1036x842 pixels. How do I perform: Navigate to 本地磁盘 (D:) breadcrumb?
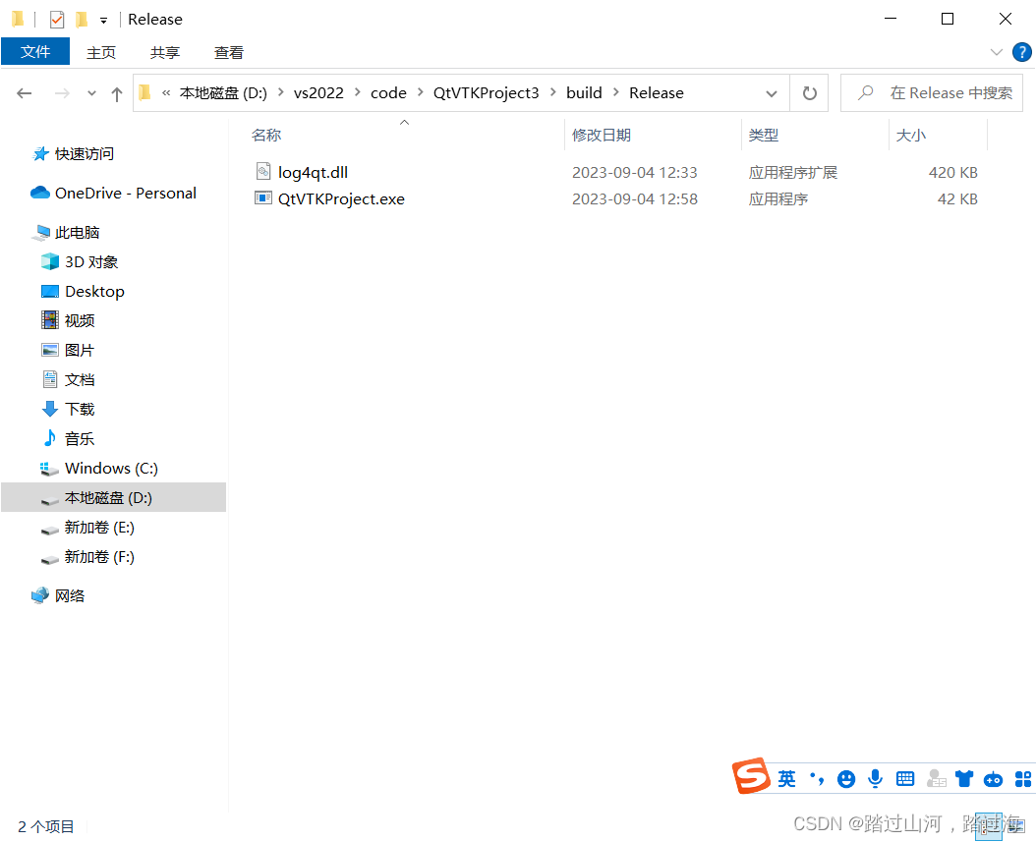click(x=223, y=93)
